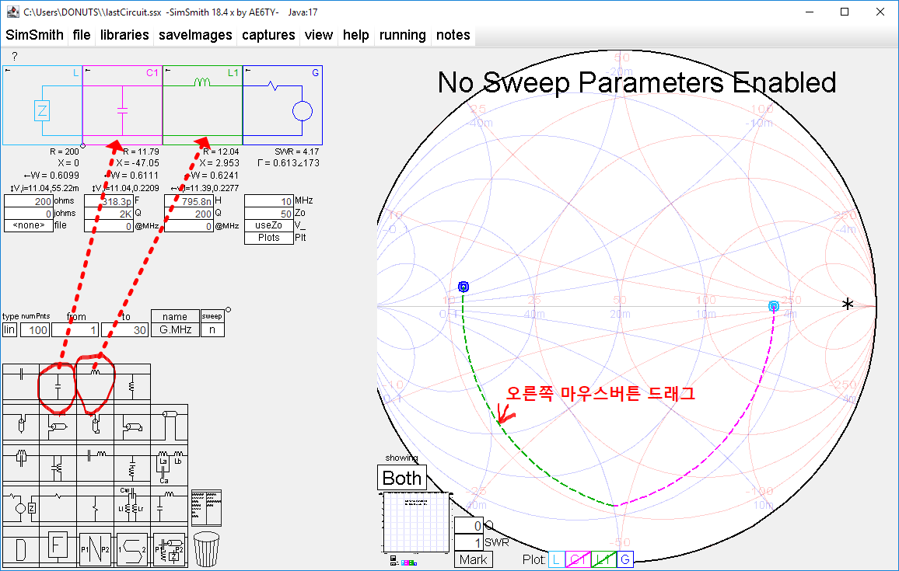Open the captures menu
This screenshot has width=899, height=571.
(x=268, y=35)
